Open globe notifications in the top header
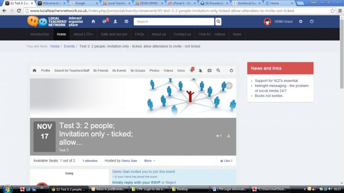The image size is (344, 193). (104, 21)
